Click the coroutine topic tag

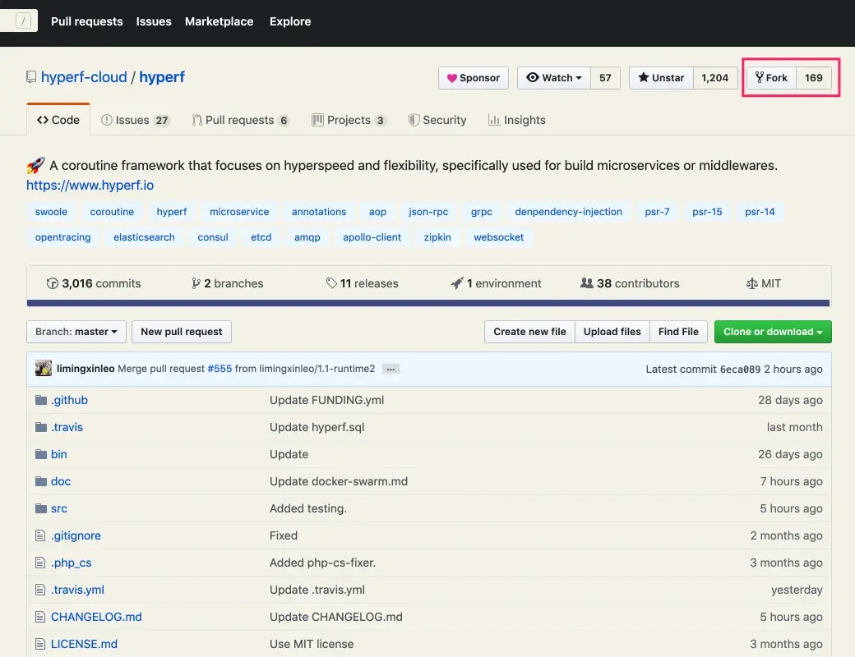112,211
